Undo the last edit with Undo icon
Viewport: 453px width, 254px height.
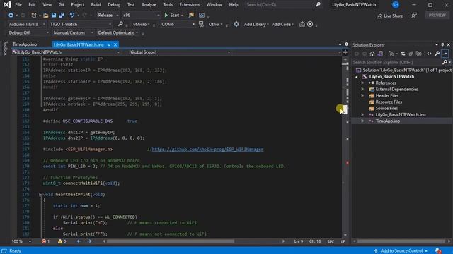(x=72, y=15)
